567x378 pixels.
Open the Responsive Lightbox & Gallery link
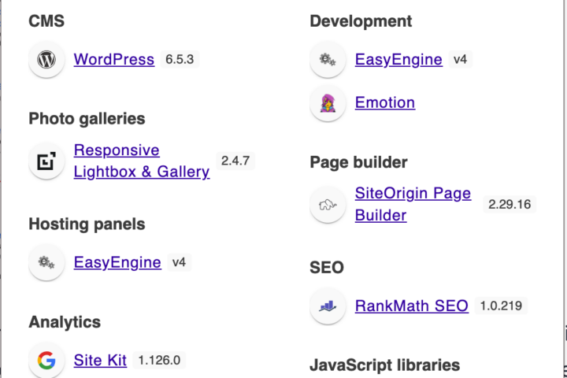point(142,161)
